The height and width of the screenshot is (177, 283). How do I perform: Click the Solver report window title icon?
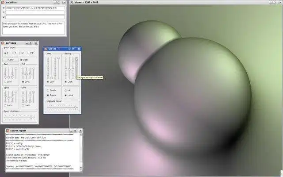(x=8, y=131)
